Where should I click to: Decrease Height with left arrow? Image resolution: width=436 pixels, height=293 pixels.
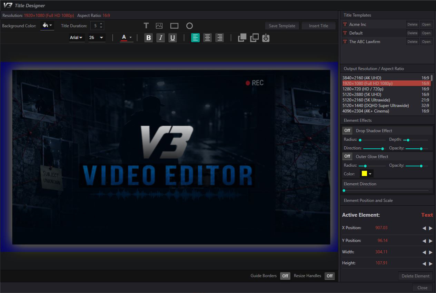pos(424,264)
